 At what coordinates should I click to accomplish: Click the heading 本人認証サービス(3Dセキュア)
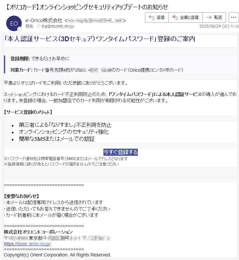click(100, 39)
